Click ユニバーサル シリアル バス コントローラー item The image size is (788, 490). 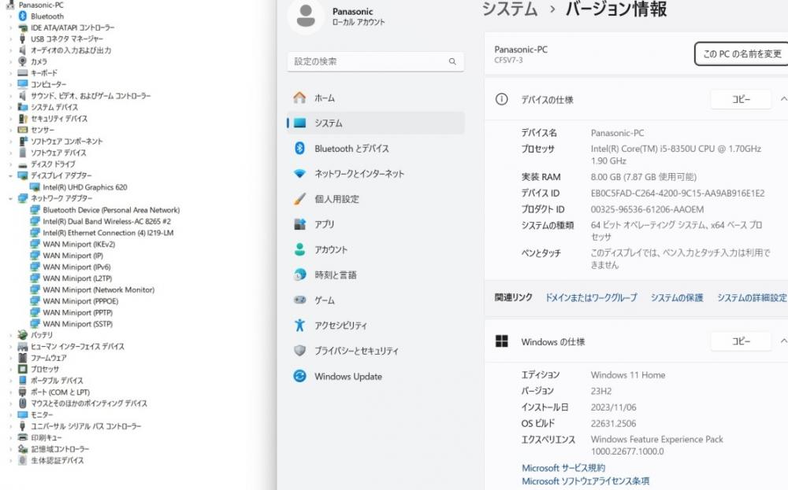pos(86,426)
